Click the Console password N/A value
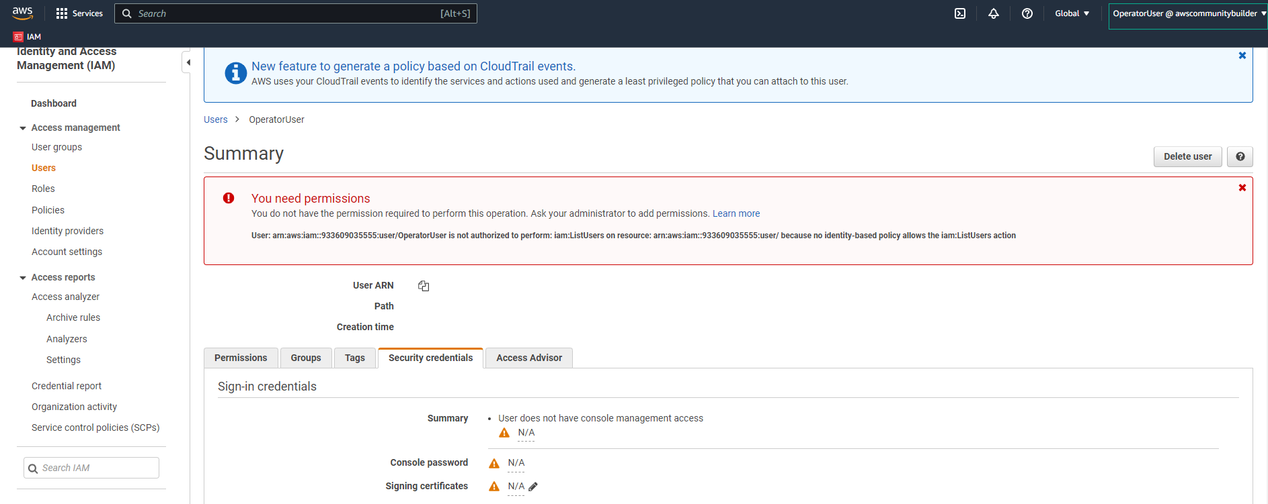 516,463
